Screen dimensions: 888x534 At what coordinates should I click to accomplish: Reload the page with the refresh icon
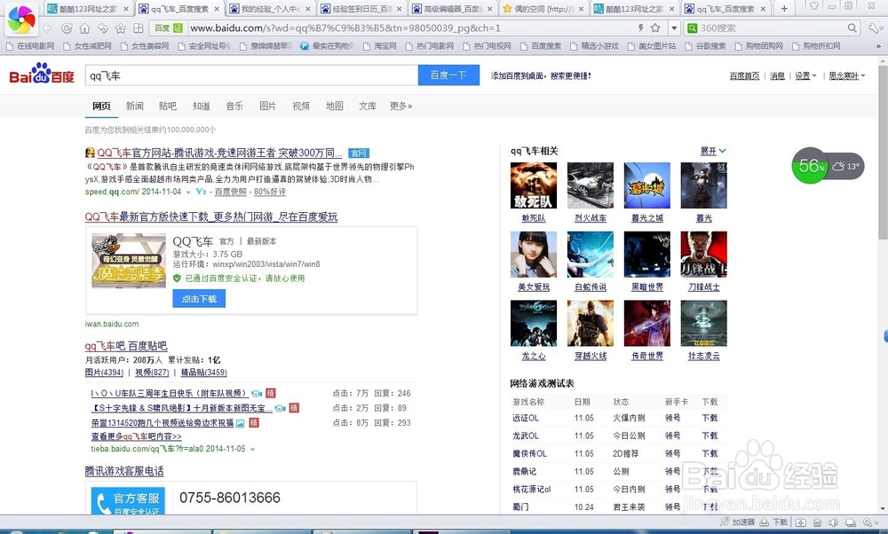click(67, 28)
